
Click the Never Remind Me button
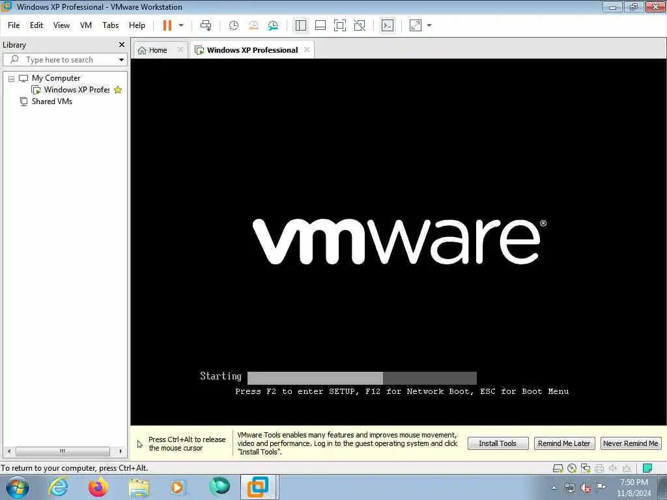point(631,443)
